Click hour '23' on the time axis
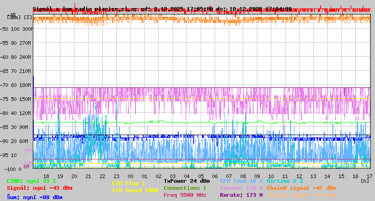375x201 pixels. click(116, 176)
